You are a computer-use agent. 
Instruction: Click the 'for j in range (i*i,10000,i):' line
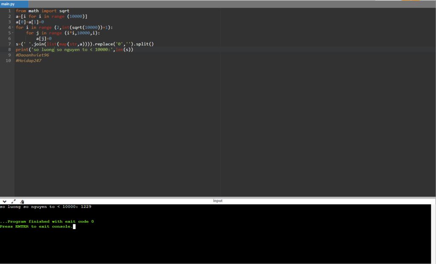[63, 33]
